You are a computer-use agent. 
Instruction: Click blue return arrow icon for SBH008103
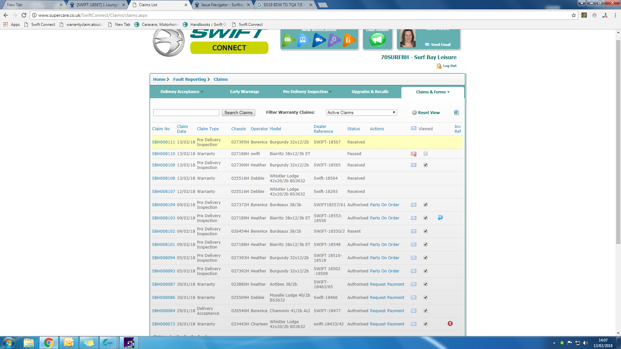(440, 218)
